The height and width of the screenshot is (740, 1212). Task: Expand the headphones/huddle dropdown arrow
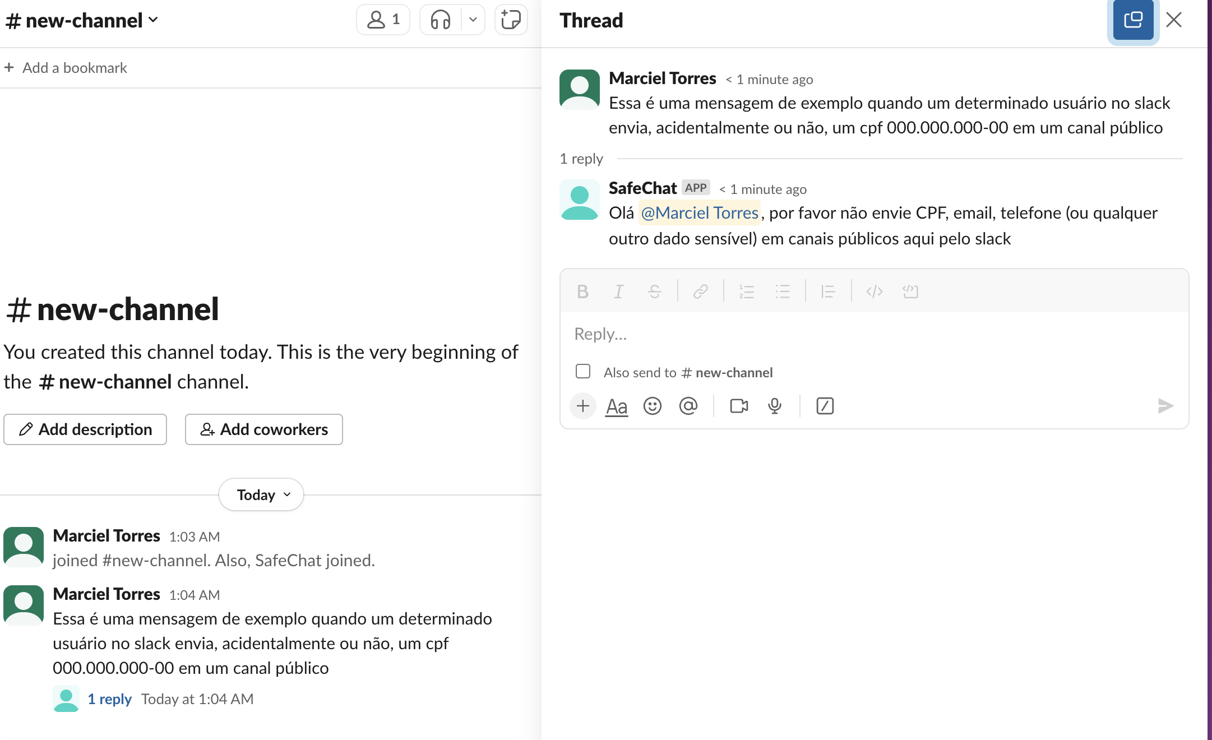click(x=474, y=21)
